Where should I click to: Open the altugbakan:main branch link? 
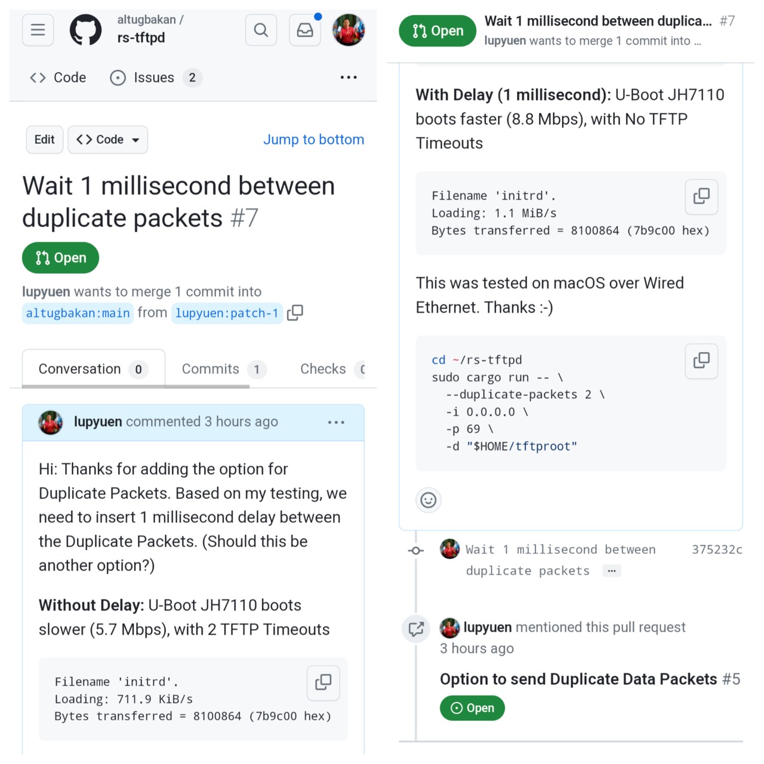click(x=78, y=313)
